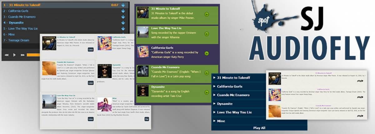375x134 pixels.
Task: Click green play button on Cuando Me Enamoro green row
Action: tap(207, 73)
